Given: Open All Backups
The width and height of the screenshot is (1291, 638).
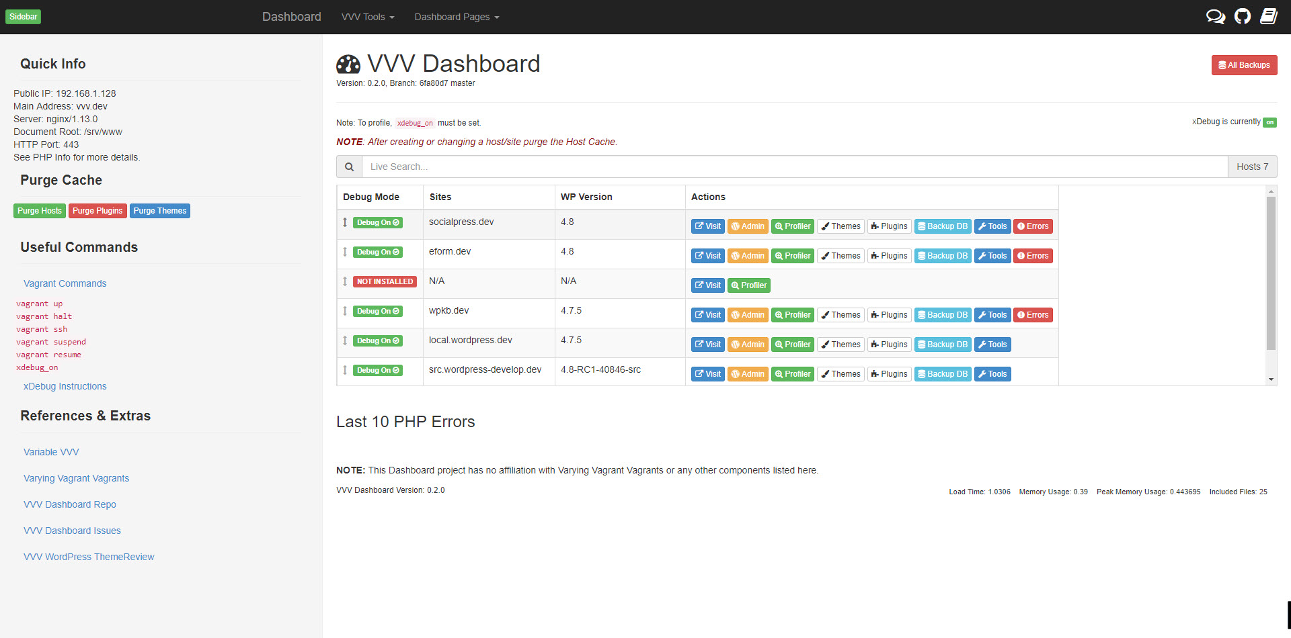Looking at the screenshot, I should 1244,65.
